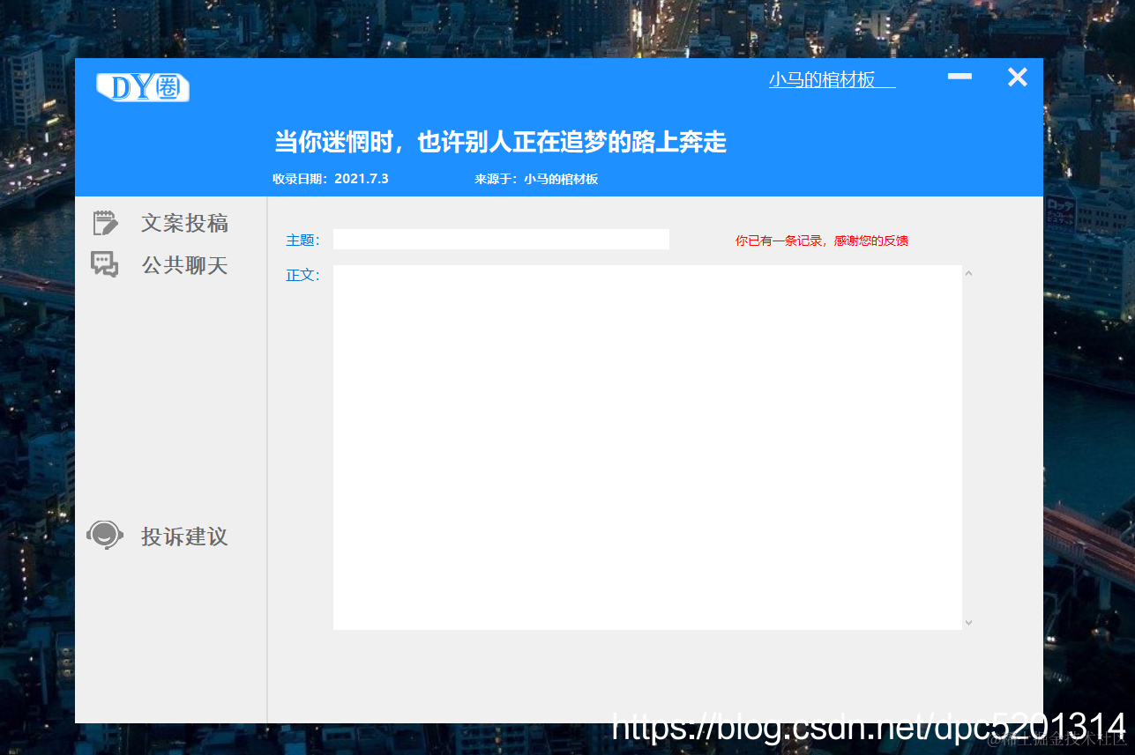Screen dimensions: 1135x755
Task: Open the 投诉建议 feedback page
Action: [x=184, y=536]
